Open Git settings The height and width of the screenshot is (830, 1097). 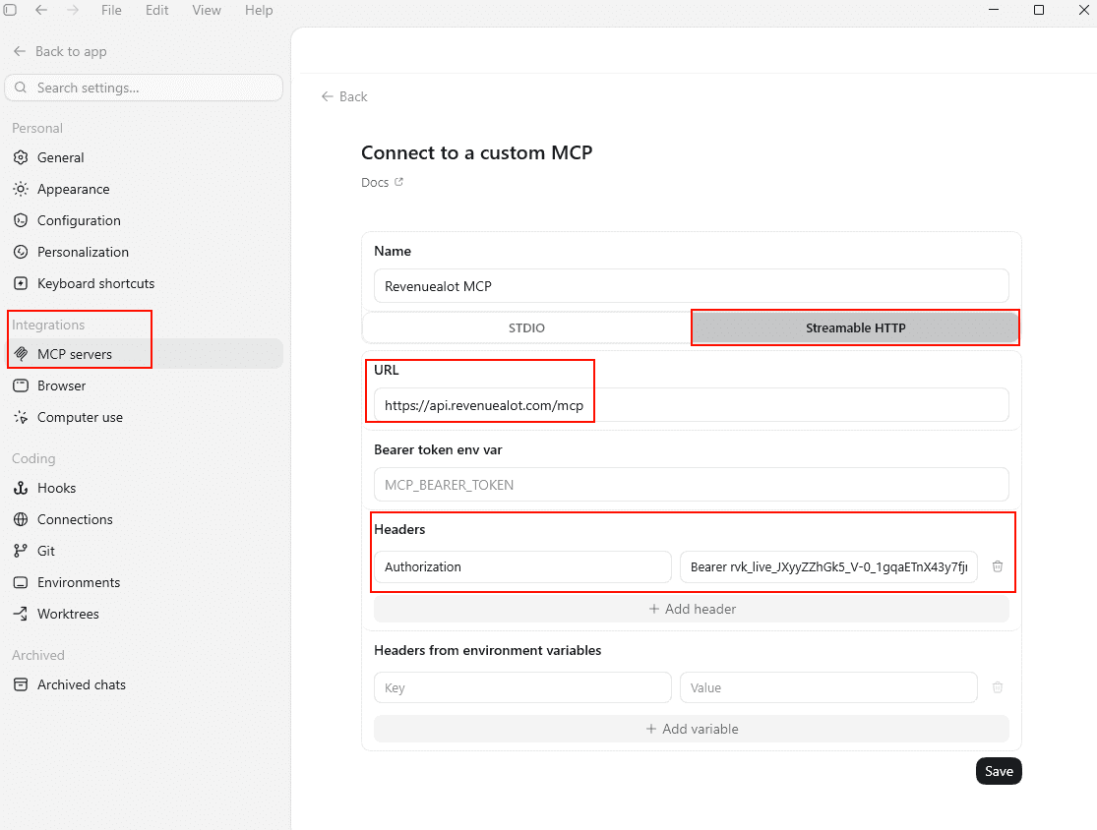[x=144, y=551]
